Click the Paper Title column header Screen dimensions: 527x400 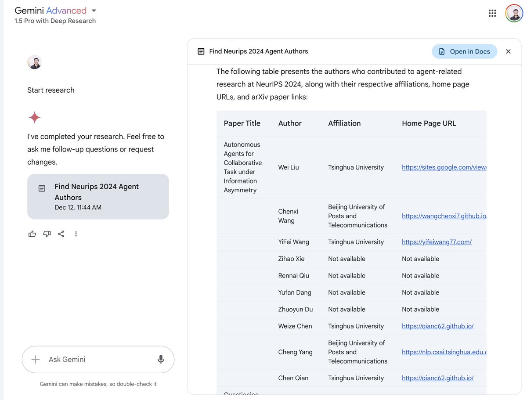[x=242, y=123]
